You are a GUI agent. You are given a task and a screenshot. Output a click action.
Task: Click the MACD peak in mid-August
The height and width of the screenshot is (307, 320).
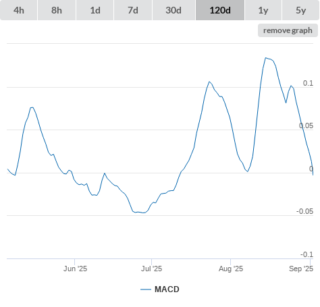coord(266,58)
